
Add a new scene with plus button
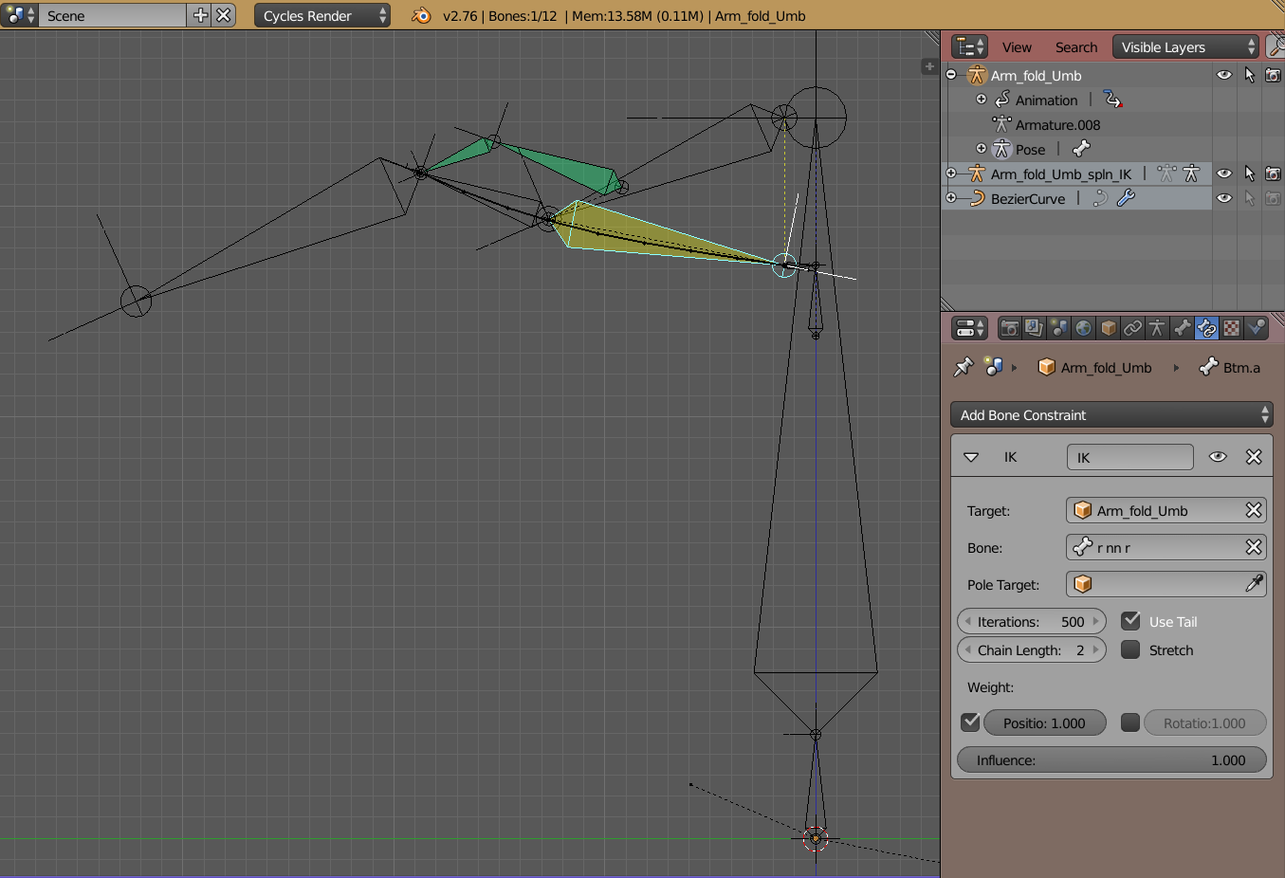click(200, 15)
